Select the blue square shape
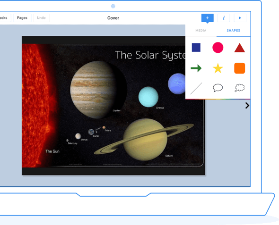 coord(196,48)
